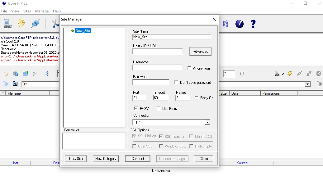323x186 pixels.
Task: Click the blue Core FTP globe icon
Action: [239, 24]
